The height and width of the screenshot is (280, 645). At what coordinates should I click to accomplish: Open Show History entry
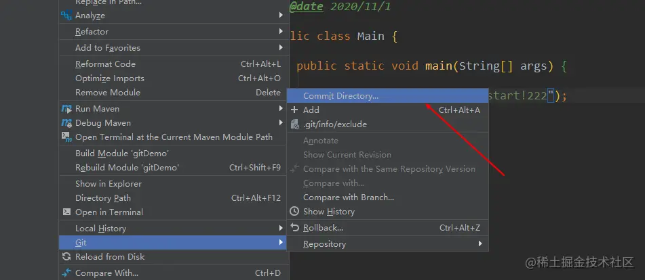click(387, 212)
